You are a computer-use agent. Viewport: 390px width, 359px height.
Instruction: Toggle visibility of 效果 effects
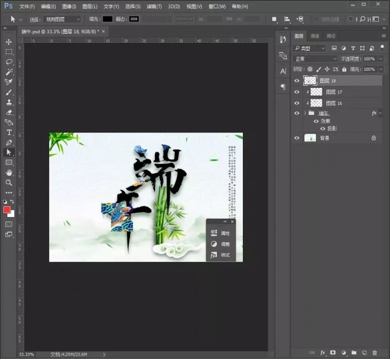point(316,121)
